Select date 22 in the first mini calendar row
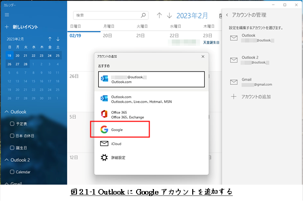Viewport: 303px width, 201px height. (x=33, y=56)
